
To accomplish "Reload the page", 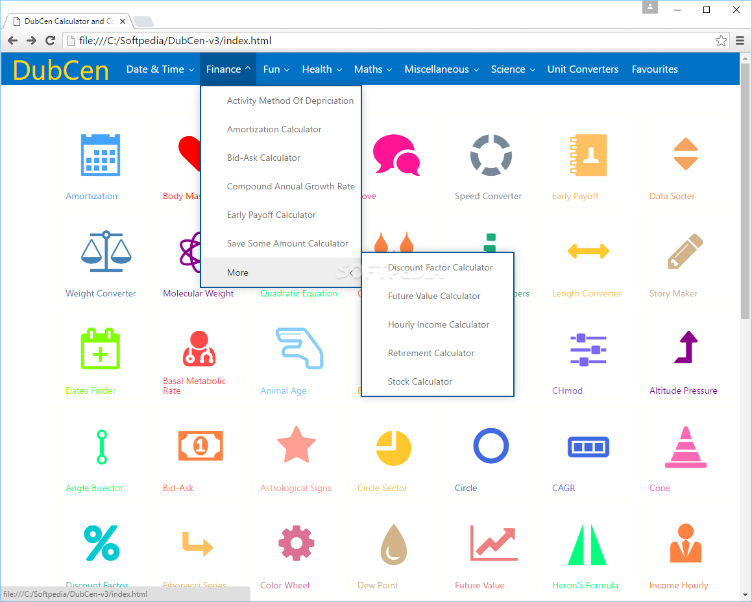I will 50,41.
